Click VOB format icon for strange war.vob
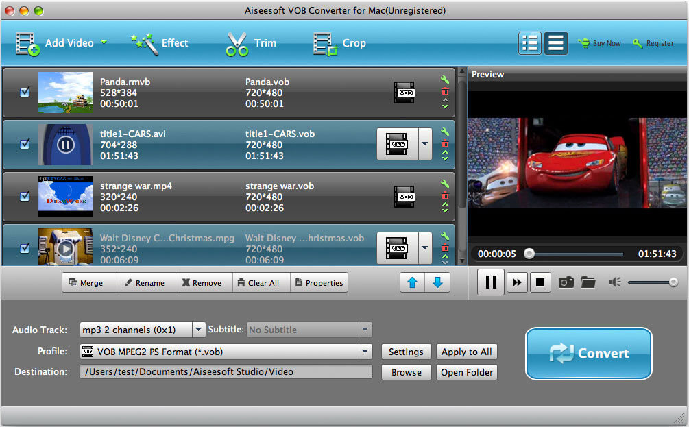 pos(404,197)
